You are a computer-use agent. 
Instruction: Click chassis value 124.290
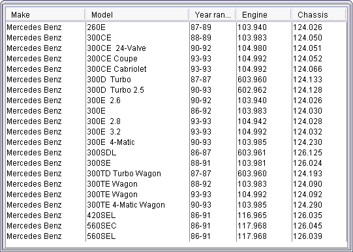[307, 205]
